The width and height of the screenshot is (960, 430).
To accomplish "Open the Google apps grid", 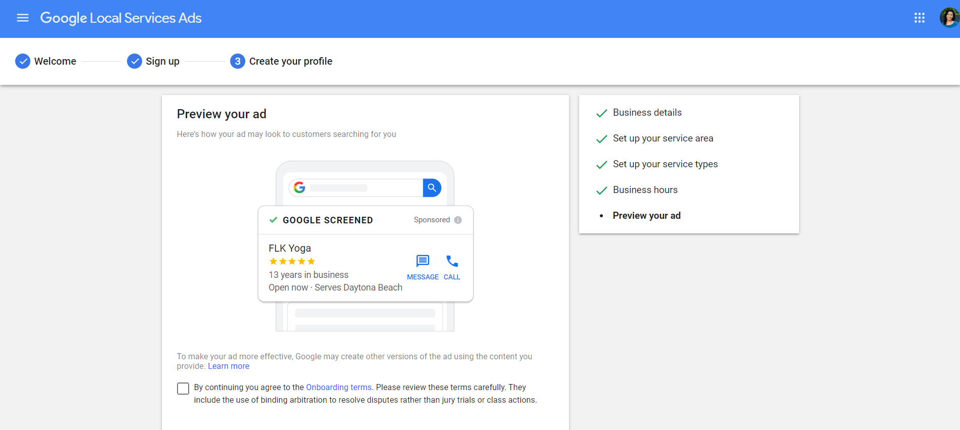I will click(x=919, y=18).
